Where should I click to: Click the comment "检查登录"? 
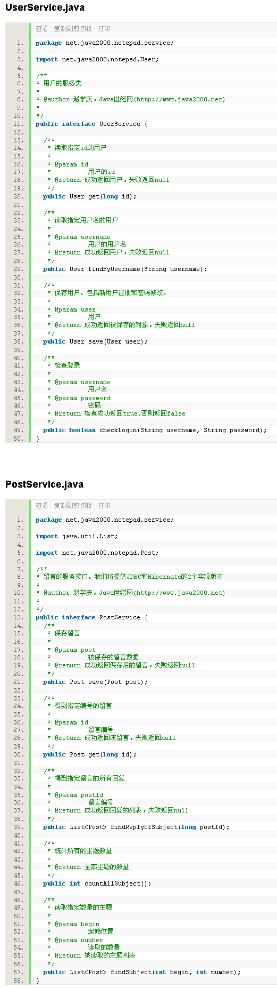pyautogui.click(x=64, y=365)
